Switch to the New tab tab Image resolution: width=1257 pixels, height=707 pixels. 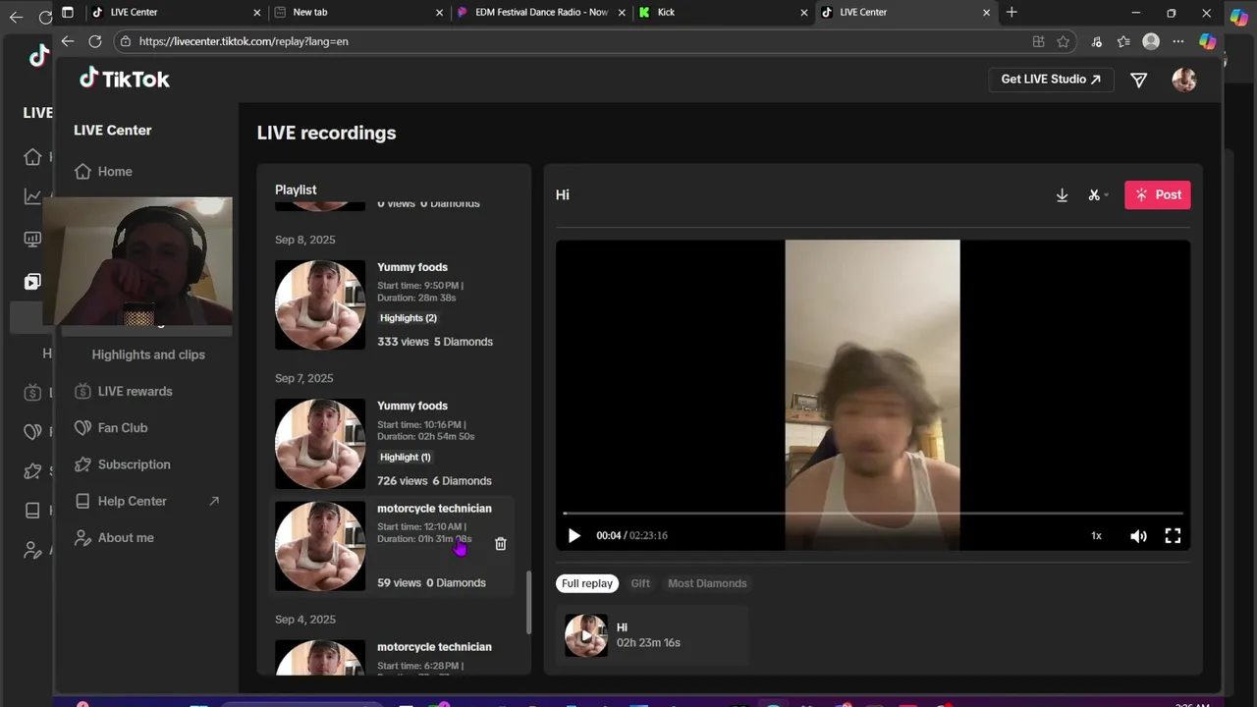[x=358, y=12]
